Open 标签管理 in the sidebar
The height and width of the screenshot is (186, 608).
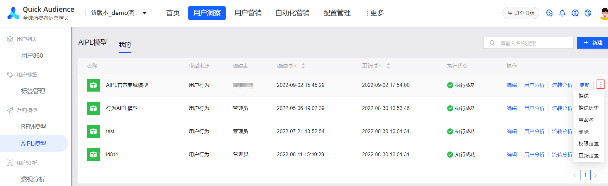pos(33,91)
